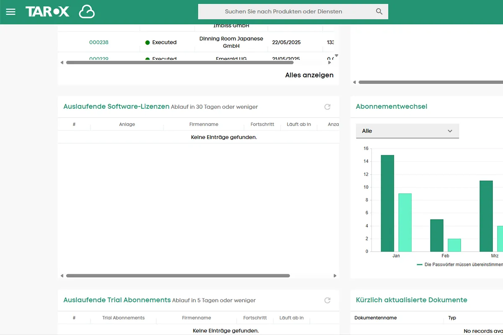Sort by Firmenname column in licenses table
This screenshot has width=503, height=335.
(204, 124)
